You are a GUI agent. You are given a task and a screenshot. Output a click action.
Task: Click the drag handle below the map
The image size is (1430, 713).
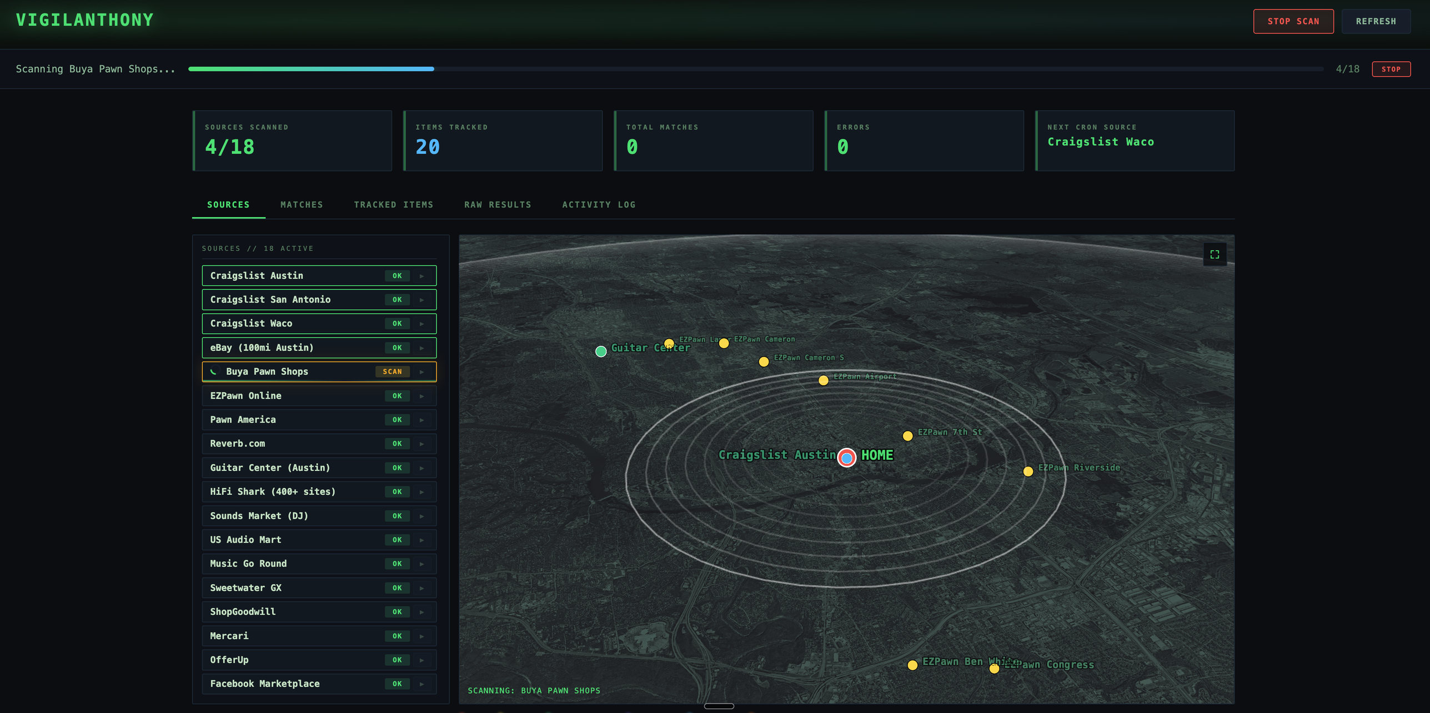click(x=719, y=706)
